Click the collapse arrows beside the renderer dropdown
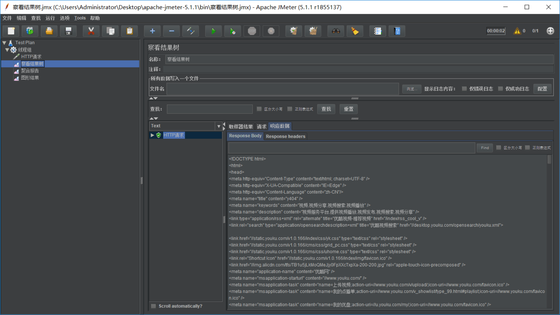560x315 pixels. (224, 126)
